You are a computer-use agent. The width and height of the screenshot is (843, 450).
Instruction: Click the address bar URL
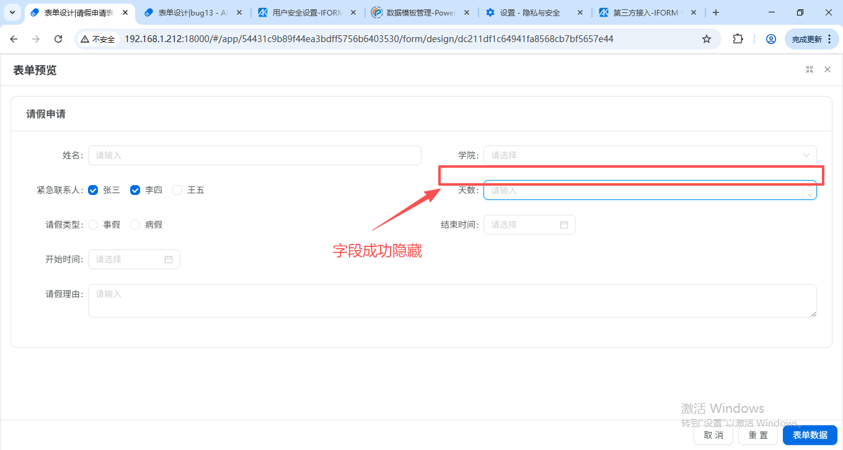coord(369,39)
